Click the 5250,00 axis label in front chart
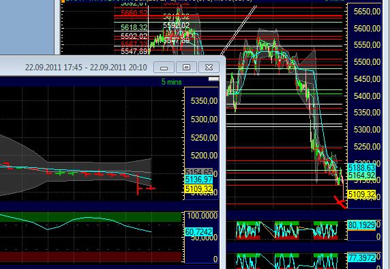Image resolution: width=390 pixels, height=269 pixels. (204, 138)
